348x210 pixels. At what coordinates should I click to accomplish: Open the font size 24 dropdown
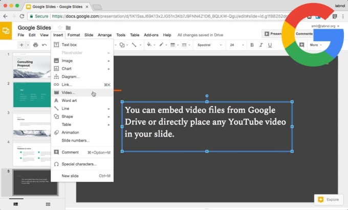click(x=236, y=45)
